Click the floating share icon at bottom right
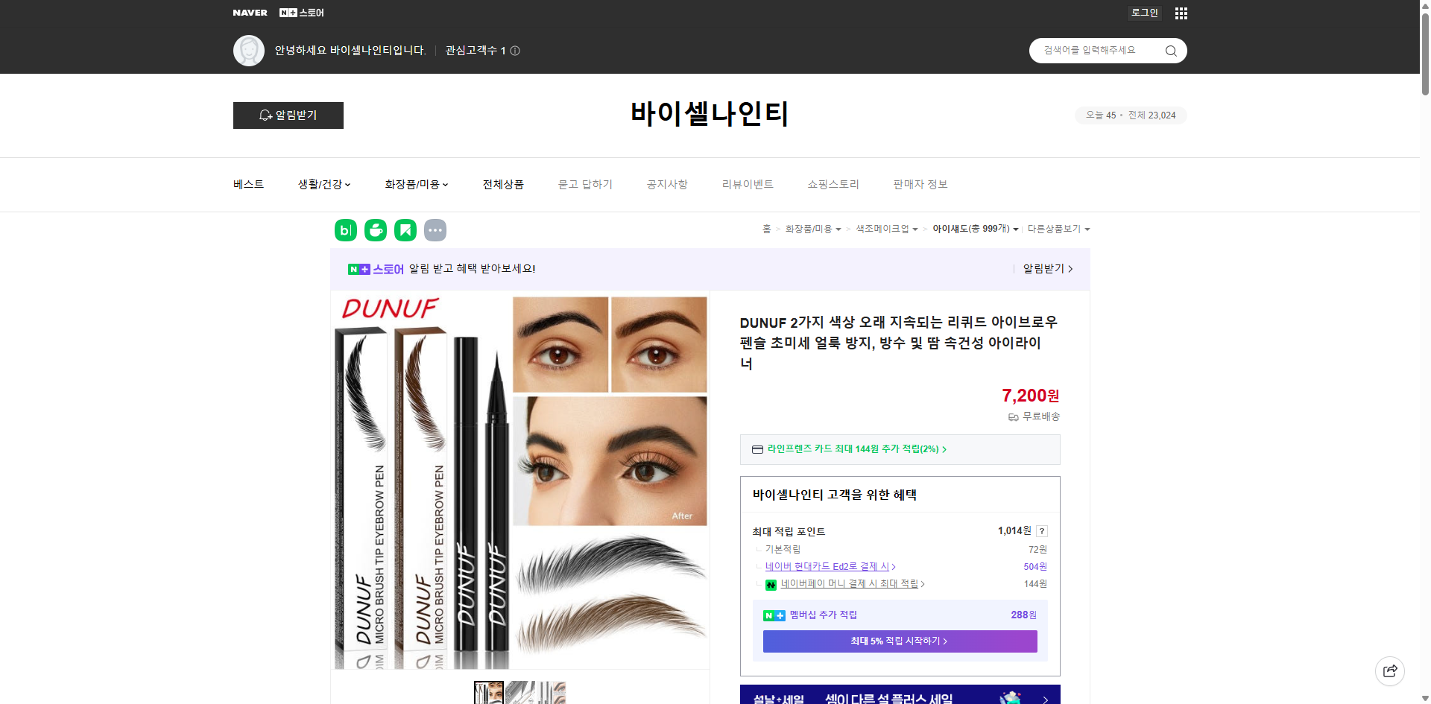Viewport: 1431px width, 704px height. tap(1390, 670)
